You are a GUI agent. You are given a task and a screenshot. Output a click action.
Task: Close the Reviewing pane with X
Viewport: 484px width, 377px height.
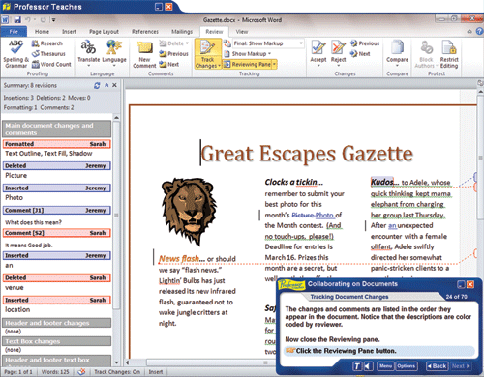tap(114, 85)
